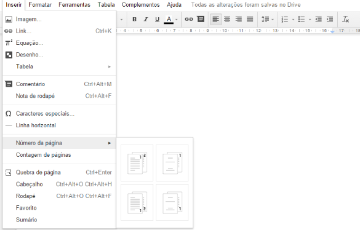360x230 pixels.
Task: Open text color dropdown arrow
Action: (x=177, y=20)
